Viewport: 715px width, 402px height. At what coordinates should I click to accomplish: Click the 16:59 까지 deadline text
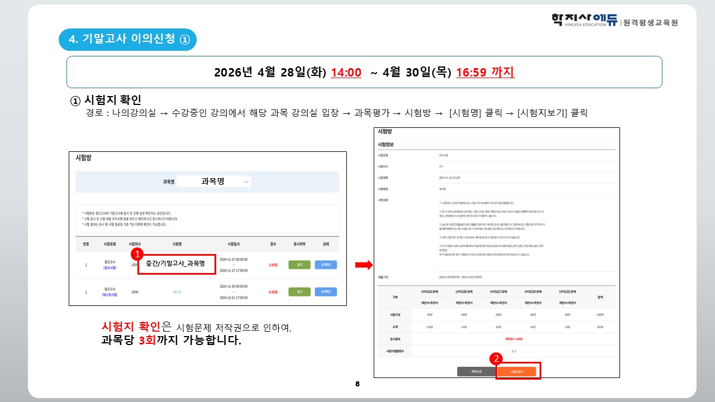484,73
